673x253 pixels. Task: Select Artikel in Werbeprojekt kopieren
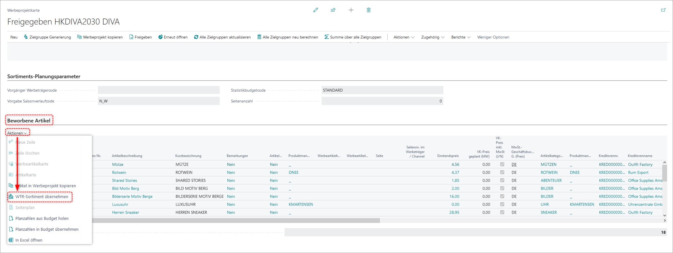pyautogui.click(x=50, y=186)
